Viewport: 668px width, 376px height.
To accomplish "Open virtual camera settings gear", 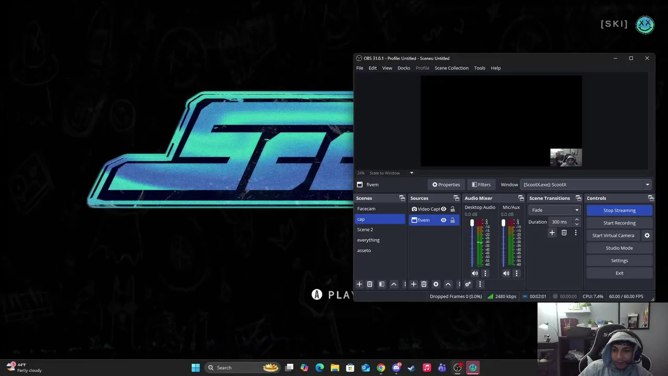I will point(647,236).
